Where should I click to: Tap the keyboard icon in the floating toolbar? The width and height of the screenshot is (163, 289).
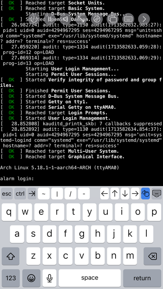pyautogui.click(x=128, y=19)
